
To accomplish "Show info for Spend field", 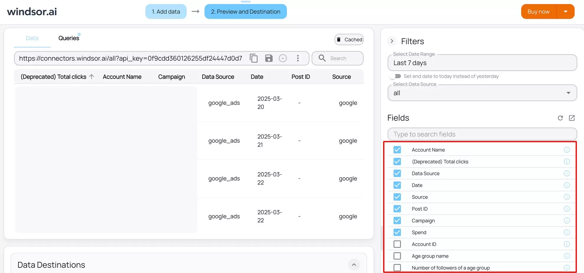I will (x=567, y=232).
